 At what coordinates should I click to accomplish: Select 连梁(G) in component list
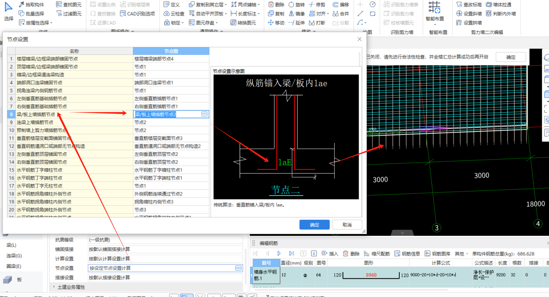pos(14,256)
